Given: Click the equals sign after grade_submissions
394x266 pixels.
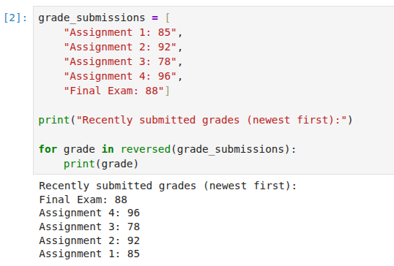Looking at the screenshot, I should (x=155, y=18).
